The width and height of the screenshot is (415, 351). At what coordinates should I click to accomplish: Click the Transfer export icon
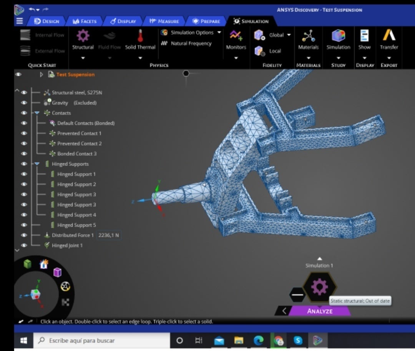click(389, 35)
